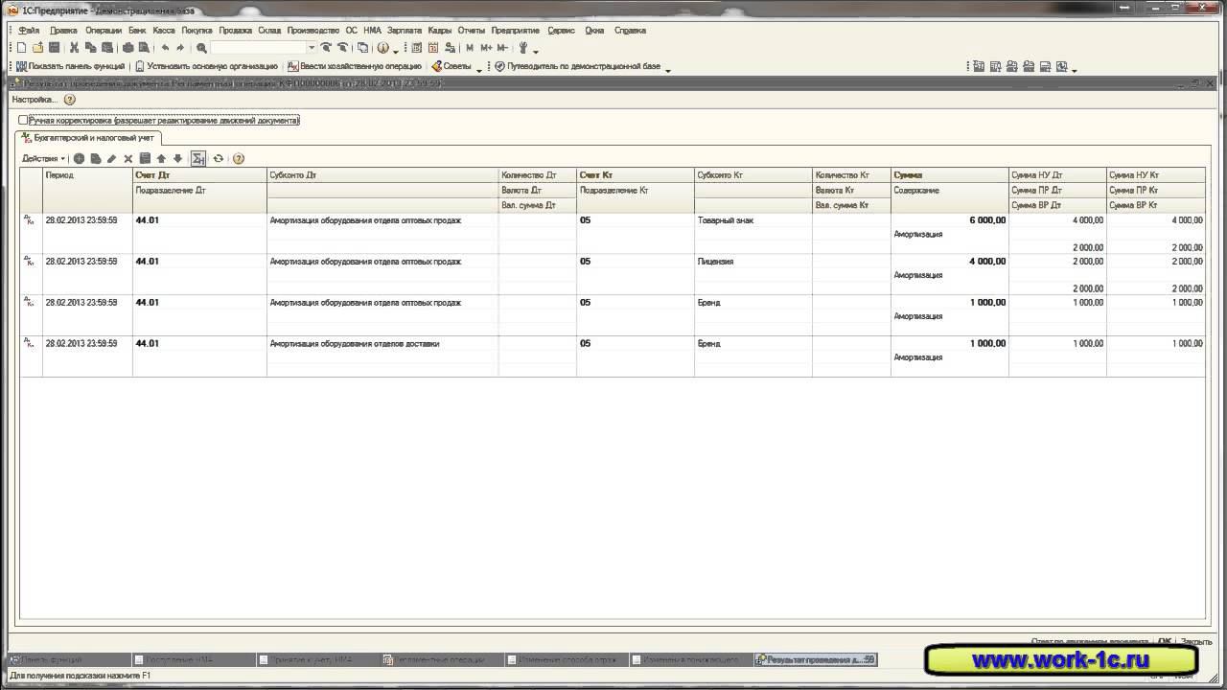Click the New document icon
The height and width of the screenshot is (690, 1227).
(22, 48)
